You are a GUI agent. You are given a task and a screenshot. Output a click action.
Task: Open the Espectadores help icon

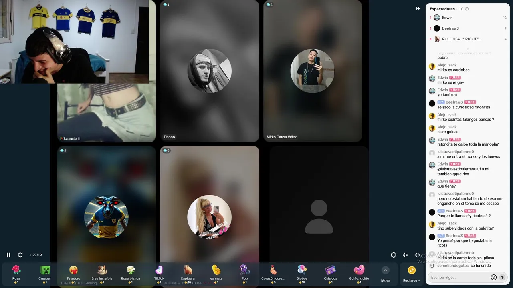(467, 9)
